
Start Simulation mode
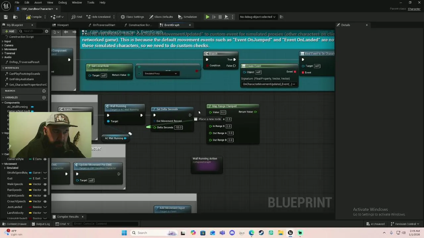(187, 17)
